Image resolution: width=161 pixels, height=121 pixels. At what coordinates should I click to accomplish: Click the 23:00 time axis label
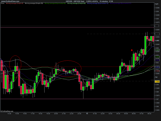79,114
